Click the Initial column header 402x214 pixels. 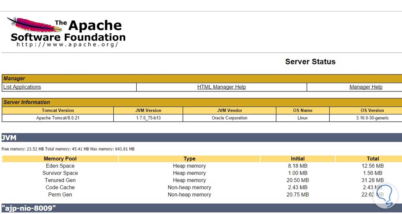click(x=297, y=159)
